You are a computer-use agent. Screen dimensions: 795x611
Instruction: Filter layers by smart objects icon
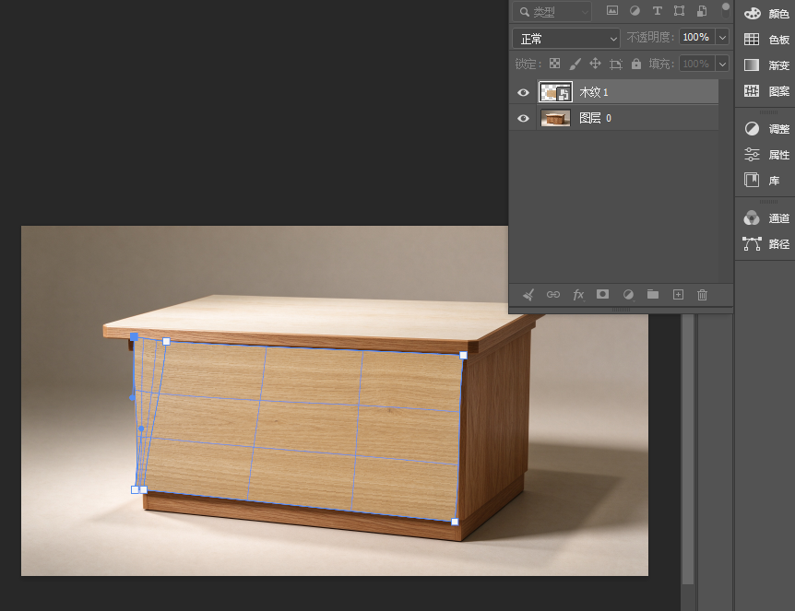click(x=702, y=11)
